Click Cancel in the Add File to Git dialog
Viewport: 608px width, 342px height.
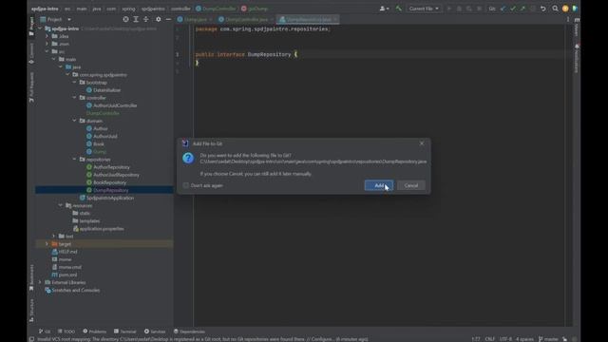click(x=410, y=185)
